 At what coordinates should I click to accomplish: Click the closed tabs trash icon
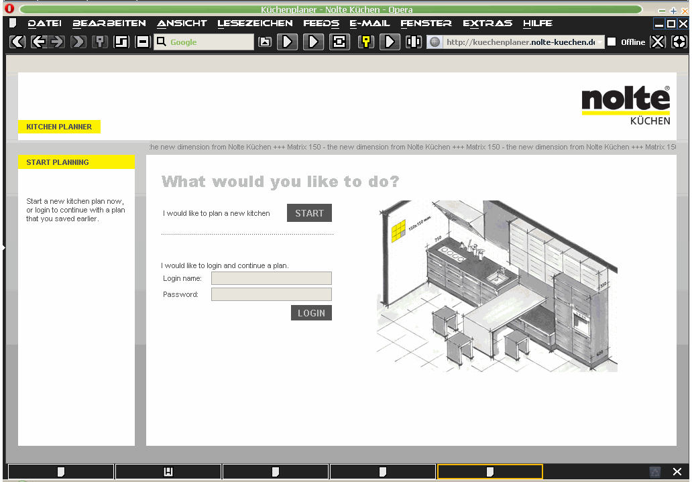655,472
